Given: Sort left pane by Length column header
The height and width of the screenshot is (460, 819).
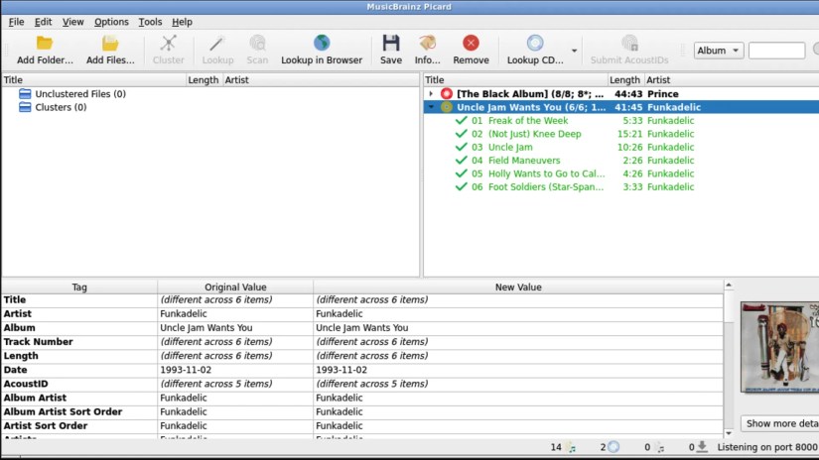Looking at the screenshot, I should (x=204, y=79).
